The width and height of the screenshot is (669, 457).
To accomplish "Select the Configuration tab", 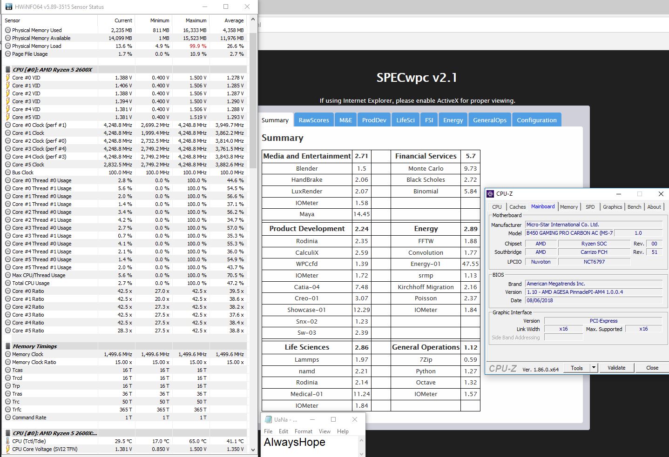I will tap(537, 120).
